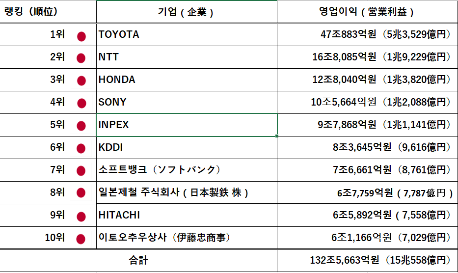Click the red circle flag beside KDDI
Image resolution: width=458 pixels, height=273 pixels.
81,148
